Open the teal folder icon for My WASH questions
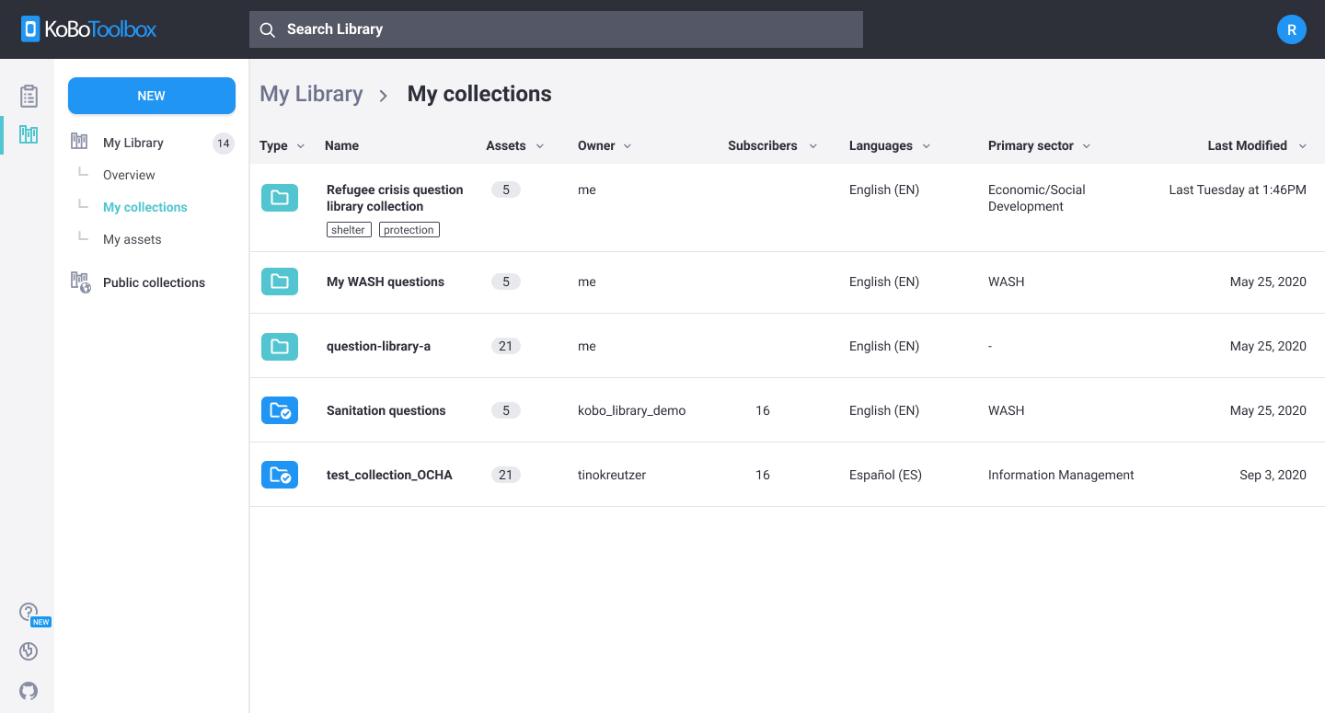 coord(279,282)
